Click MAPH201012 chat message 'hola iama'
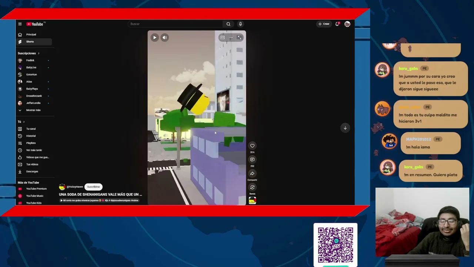 pos(431,143)
